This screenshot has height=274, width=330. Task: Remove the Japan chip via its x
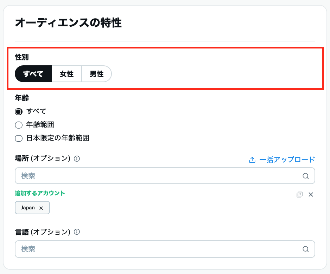point(41,208)
